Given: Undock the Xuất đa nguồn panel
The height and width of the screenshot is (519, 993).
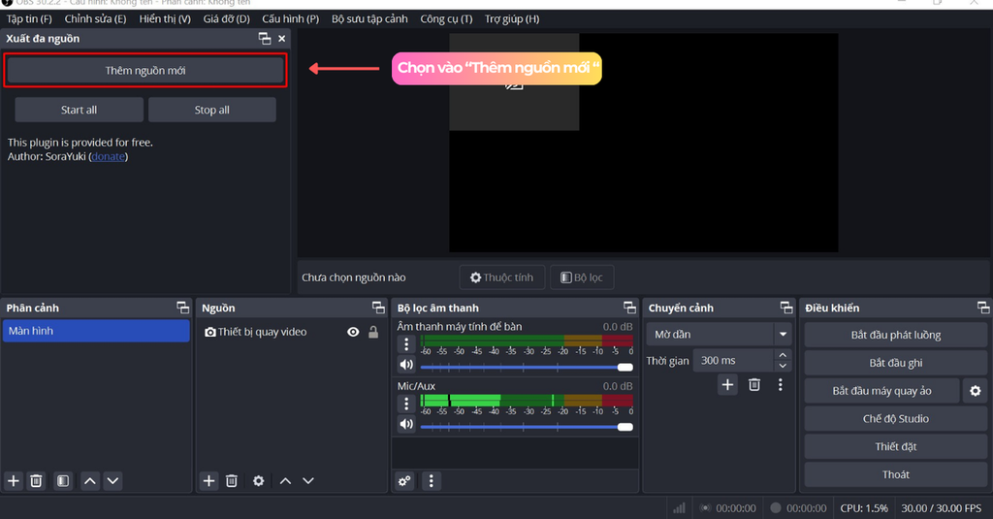Looking at the screenshot, I should [x=265, y=39].
